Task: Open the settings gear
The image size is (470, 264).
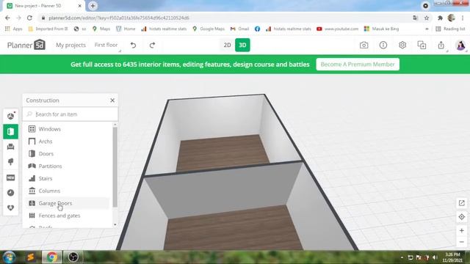Action: pyautogui.click(x=402, y=45)
